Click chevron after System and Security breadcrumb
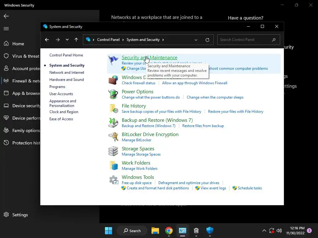The width and height of the screenshot is (318, 238). 163,40
